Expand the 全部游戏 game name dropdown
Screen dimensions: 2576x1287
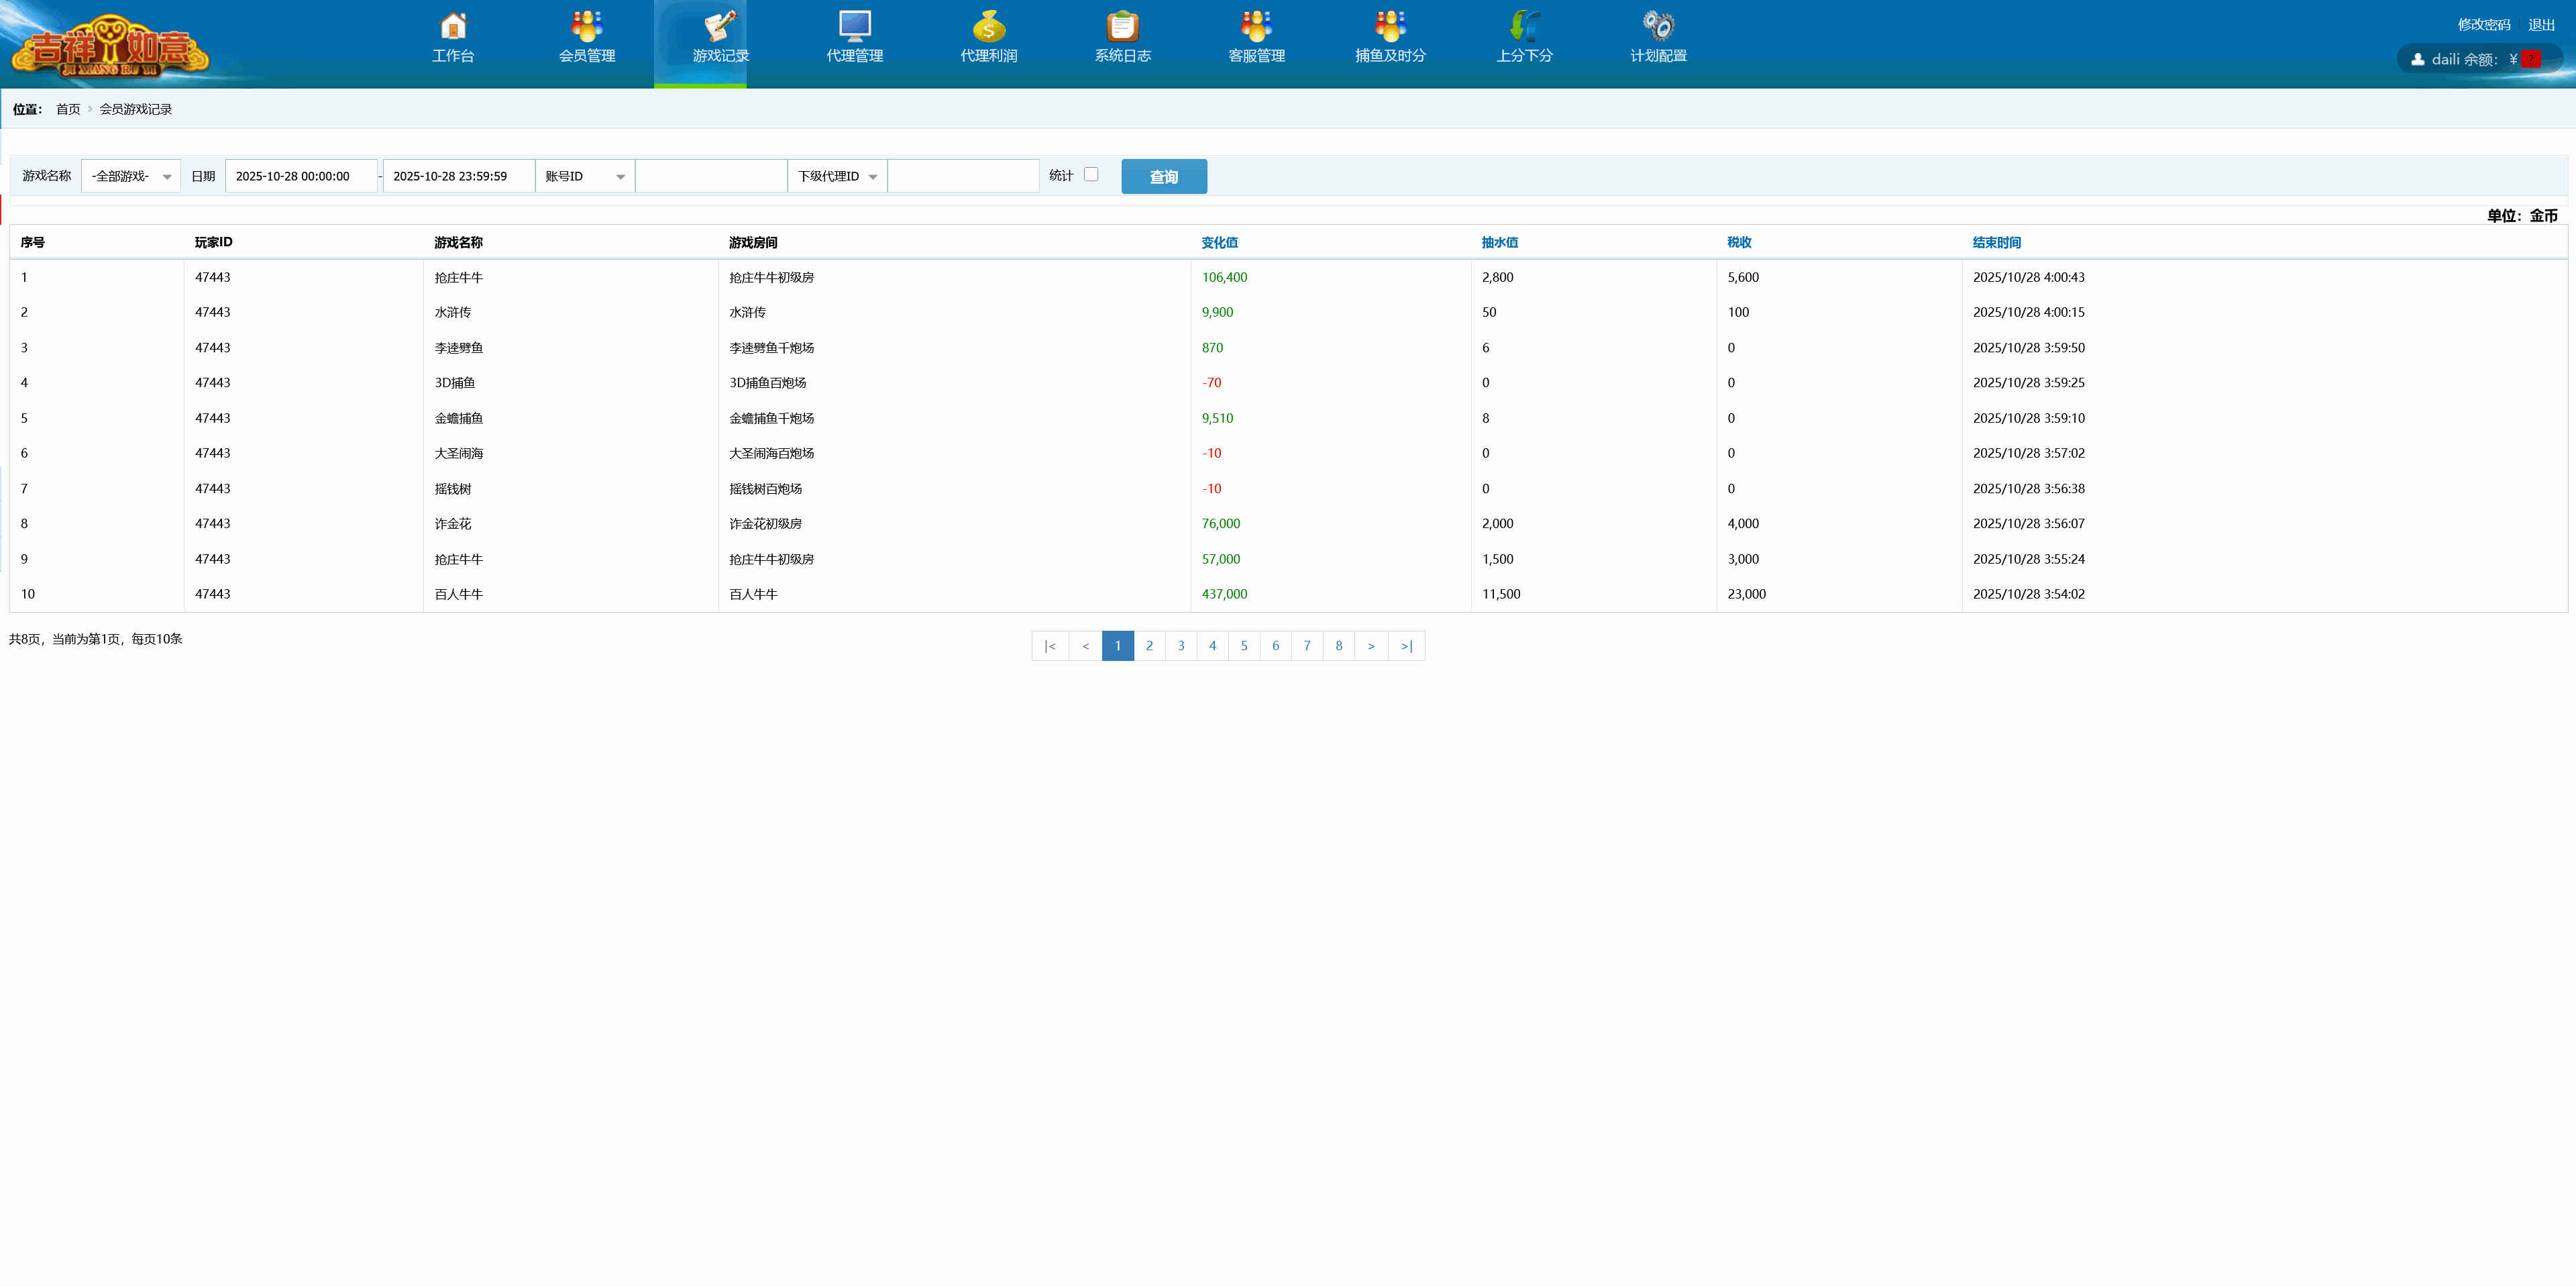point(131,176)
